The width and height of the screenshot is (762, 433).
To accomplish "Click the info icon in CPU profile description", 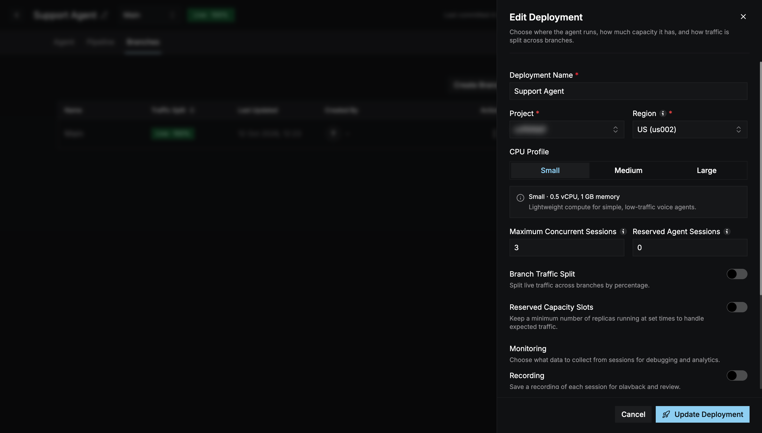I will pos(520,198).
